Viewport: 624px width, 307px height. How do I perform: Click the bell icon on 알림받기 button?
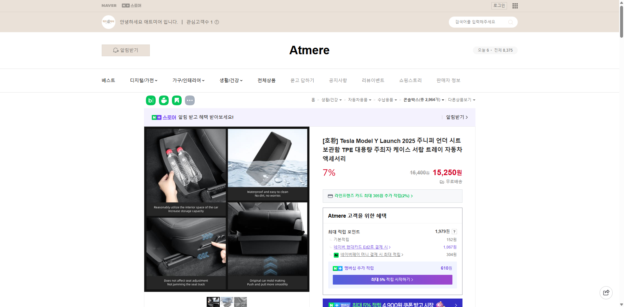(116, 50)
